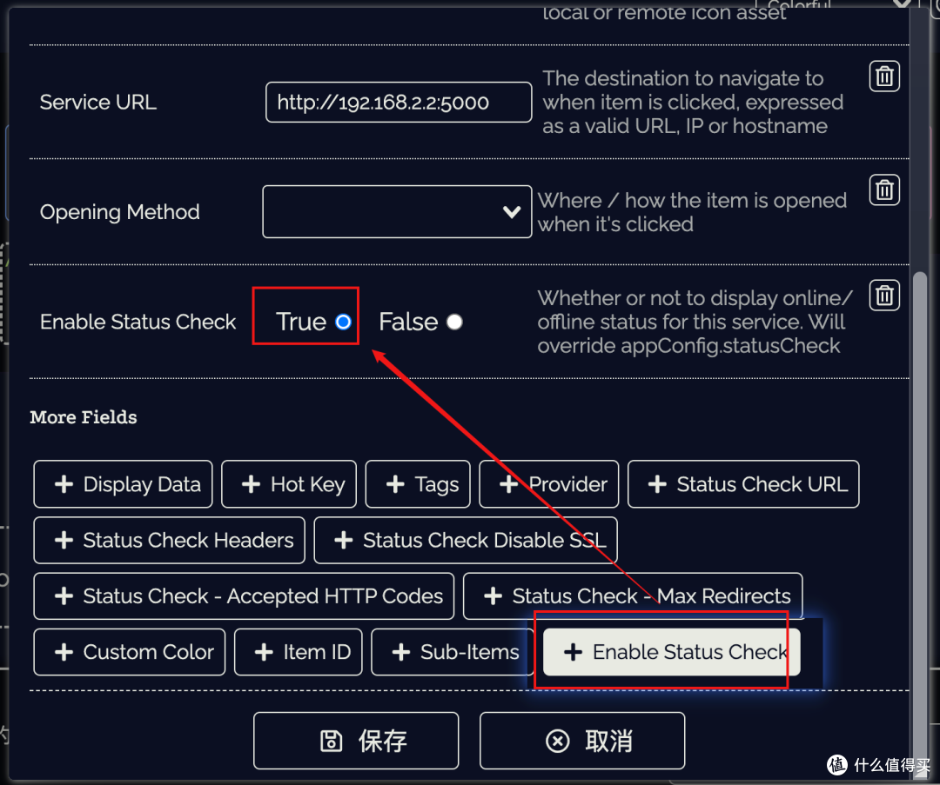
Task: Remove the Opening Method field via trash icon
Action: 884,189
